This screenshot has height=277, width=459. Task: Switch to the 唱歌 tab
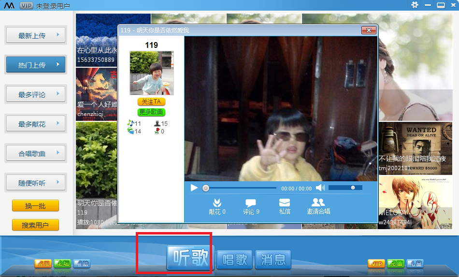click(235, 260)
